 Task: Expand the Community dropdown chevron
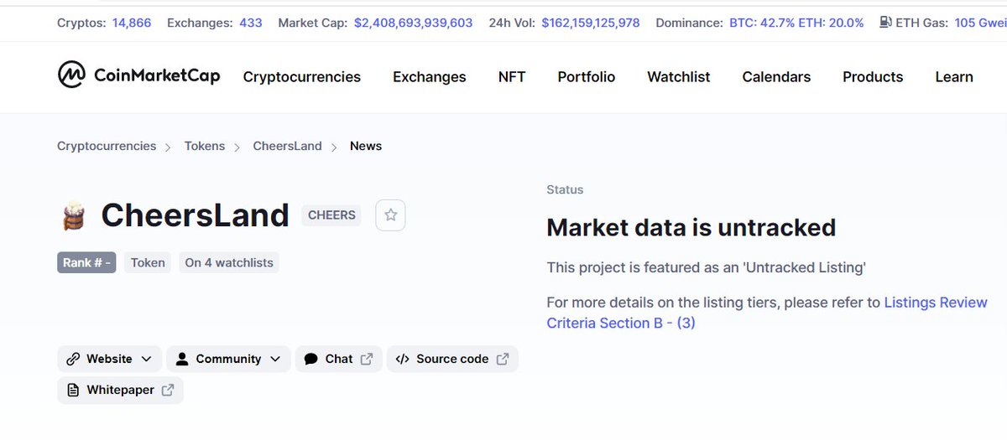pos(275,359)
